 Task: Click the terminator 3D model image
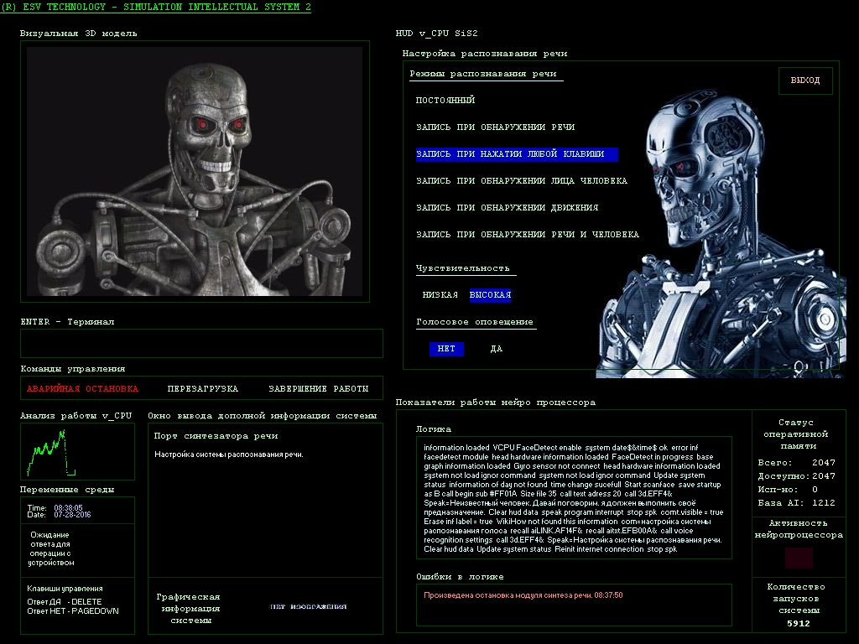[x=195, y=171]
